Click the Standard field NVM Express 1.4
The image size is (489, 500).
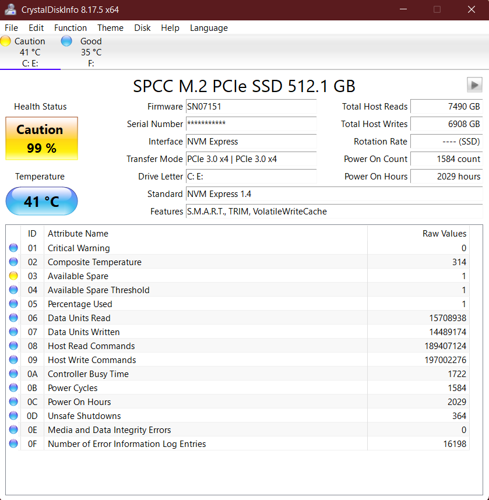pos(335,194)
